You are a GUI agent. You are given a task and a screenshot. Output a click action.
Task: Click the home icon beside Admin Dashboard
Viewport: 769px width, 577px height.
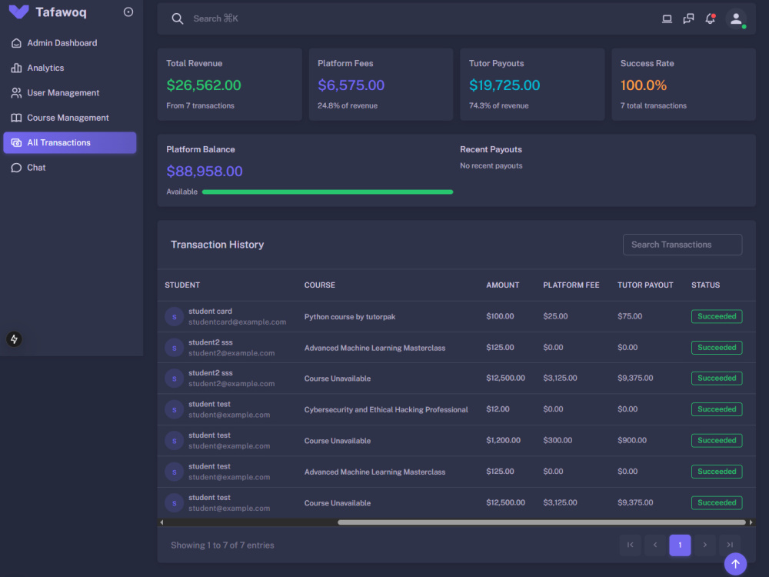click(x=16, y=43)
